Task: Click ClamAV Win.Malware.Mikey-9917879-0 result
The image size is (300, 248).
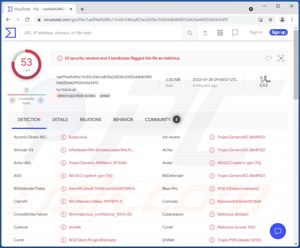Action: coord(95,201)
